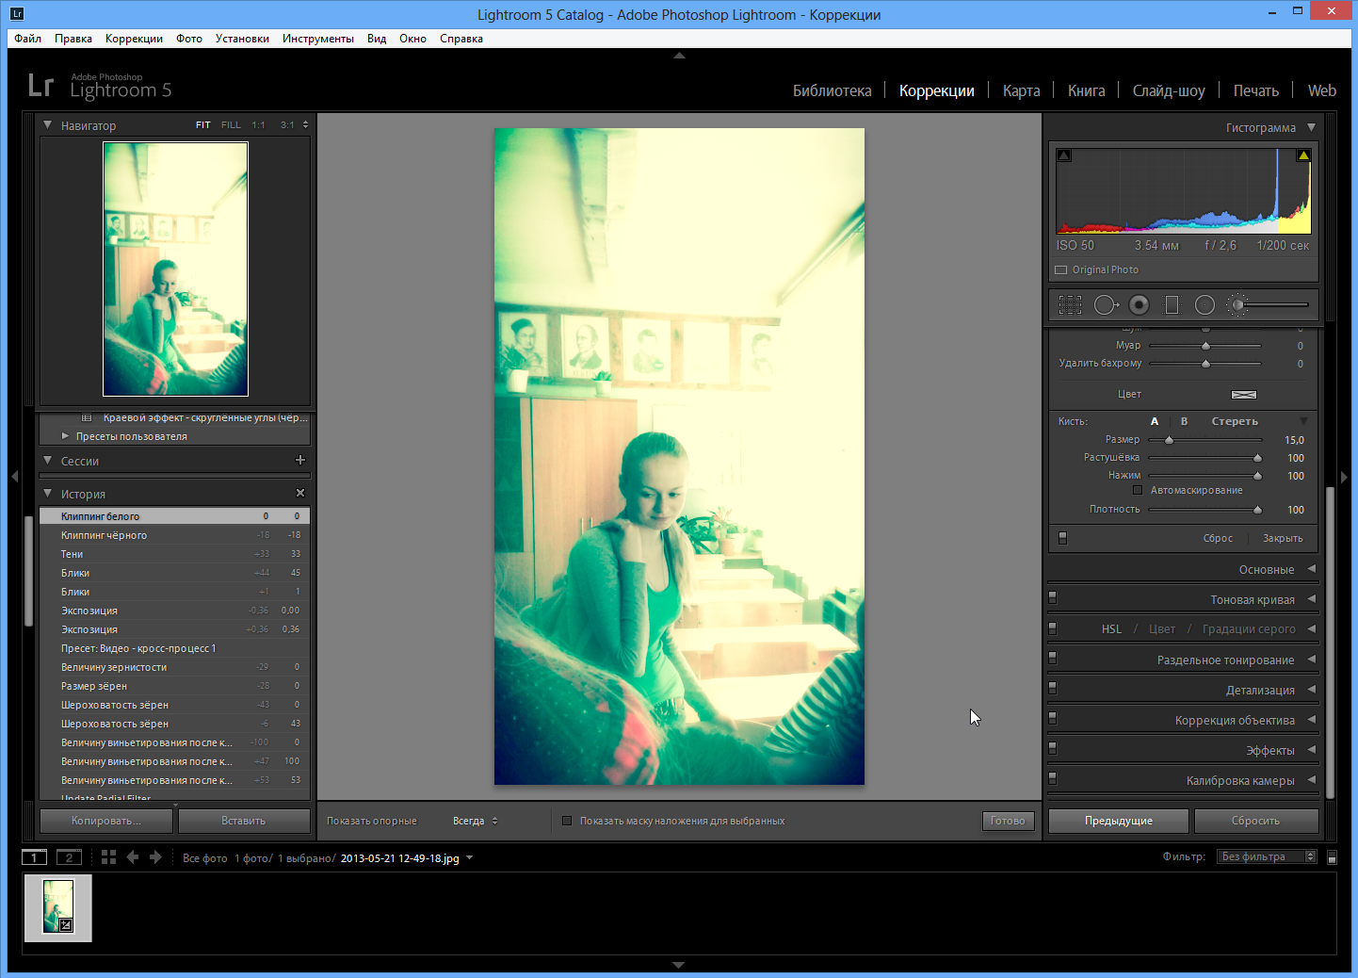The width and height of the screenshot is (1358, 978).
Task: Switch to the Печать module
Action: pyautogui.click(x=1256, y=90)
